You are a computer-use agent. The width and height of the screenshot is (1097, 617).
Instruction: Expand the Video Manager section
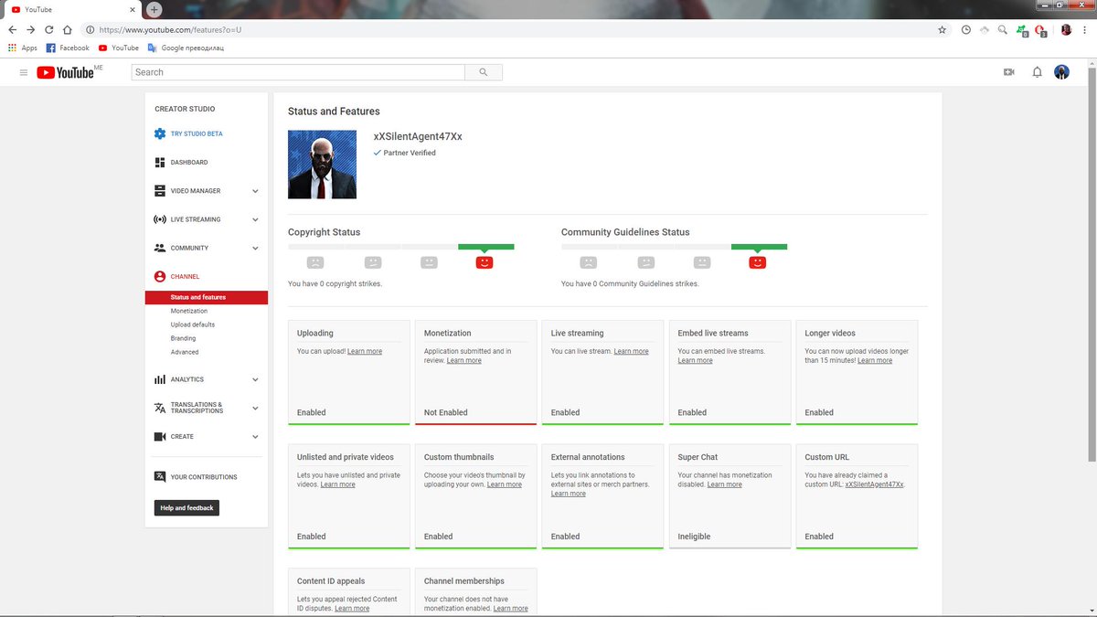(255, 191)
